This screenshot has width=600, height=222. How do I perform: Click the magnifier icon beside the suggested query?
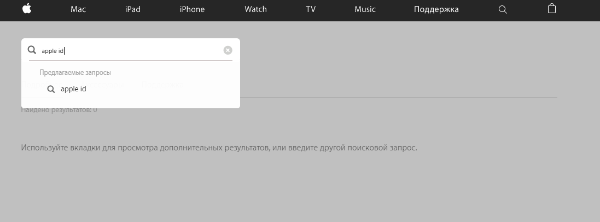click(x=51, y=89)
